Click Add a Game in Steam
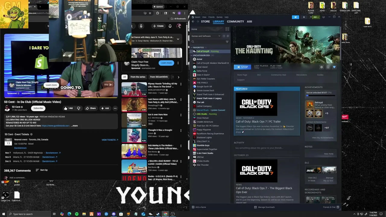The height and width of the screenshot is (217, 386). click(199, 207)
